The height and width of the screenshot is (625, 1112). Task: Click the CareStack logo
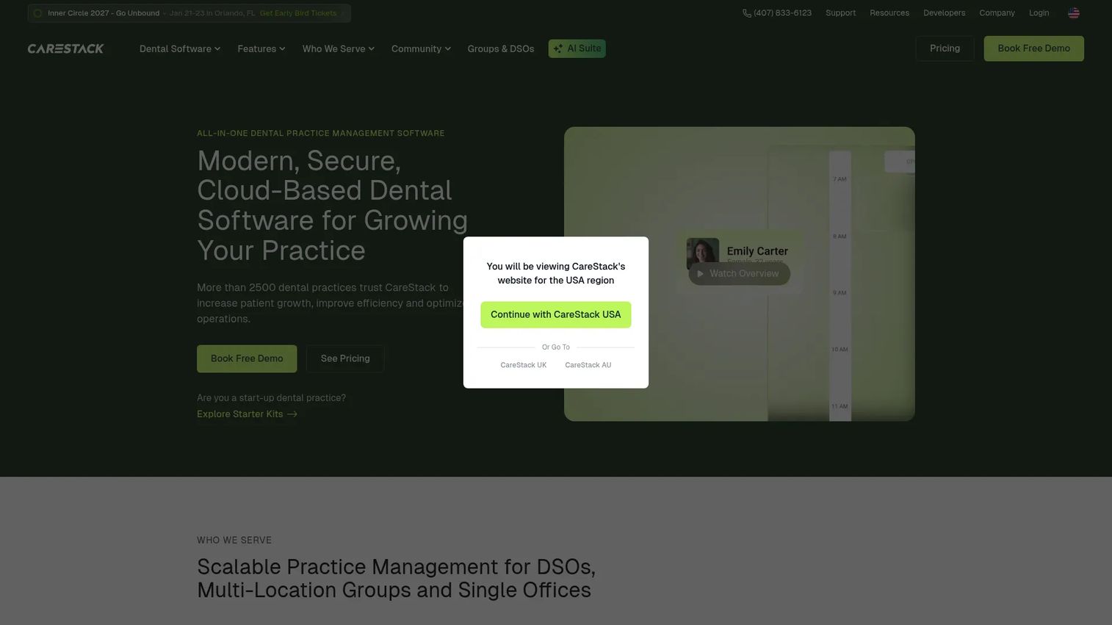tap(65, 48)
